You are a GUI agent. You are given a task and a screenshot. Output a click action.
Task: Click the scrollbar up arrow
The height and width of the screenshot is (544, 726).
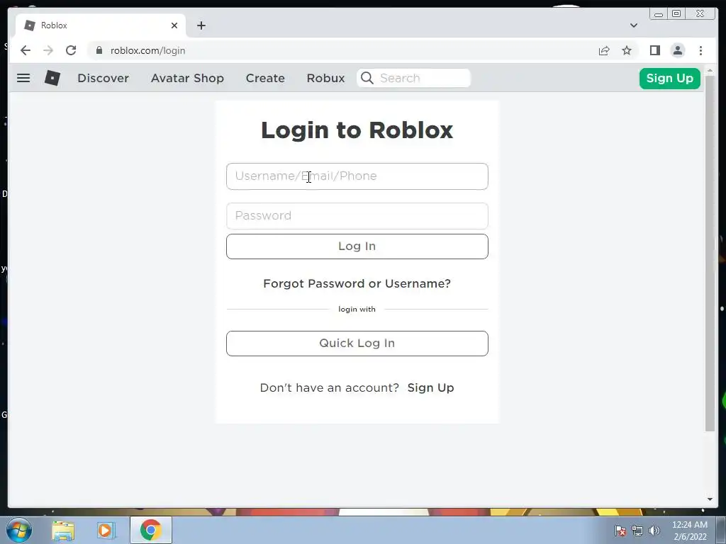tap(710, 71)
